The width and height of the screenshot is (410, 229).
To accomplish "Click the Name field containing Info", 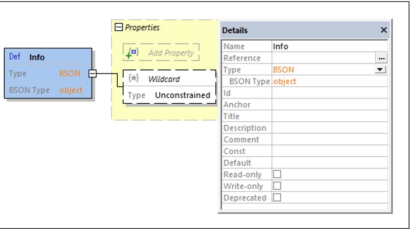I will pos(330,47).
